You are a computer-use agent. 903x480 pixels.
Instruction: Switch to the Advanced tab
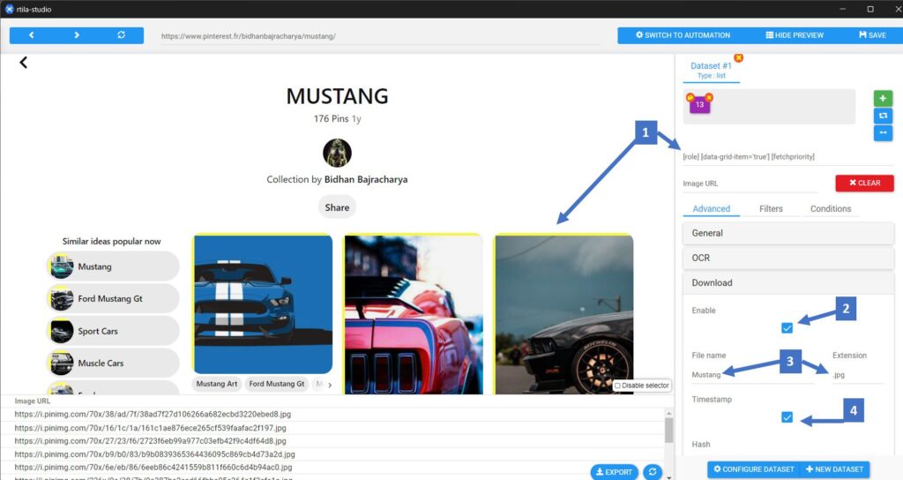712,208
